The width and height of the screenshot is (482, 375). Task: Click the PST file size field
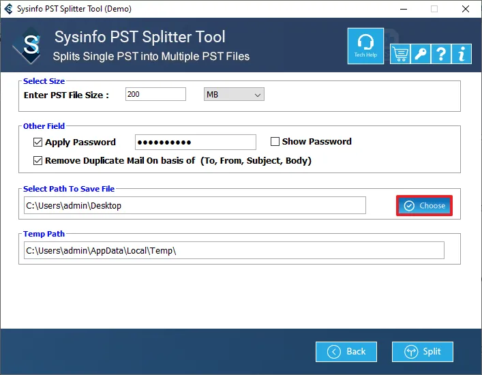pos(155,94)
